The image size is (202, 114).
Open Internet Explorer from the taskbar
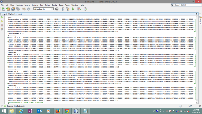click(21, 111)
